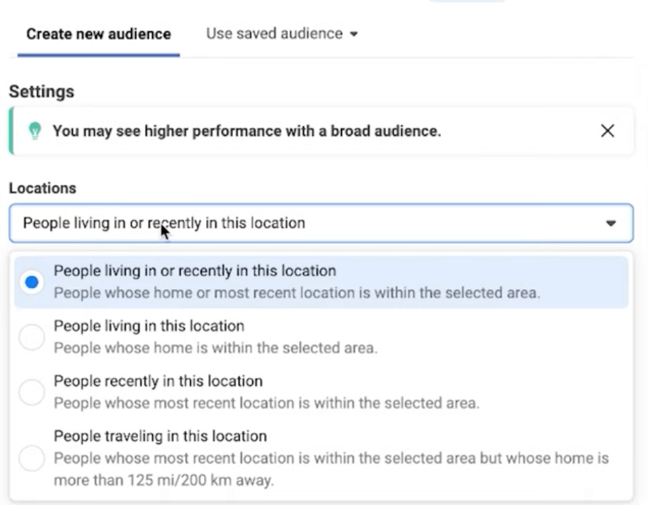
Task: Click description about 125 mi/200 km away
Action: (331, 470)
